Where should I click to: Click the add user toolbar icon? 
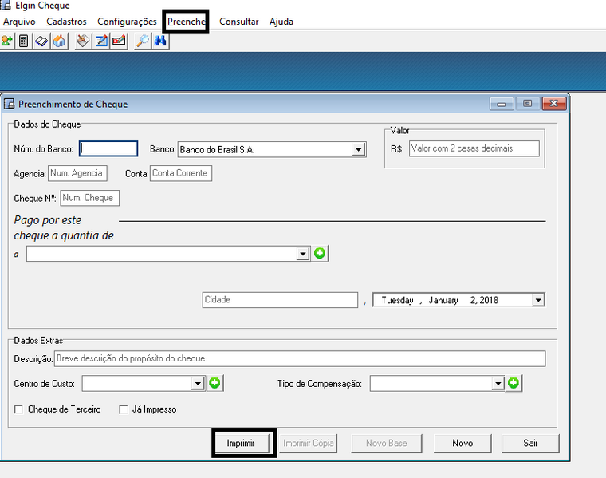[x=7, y=41]
